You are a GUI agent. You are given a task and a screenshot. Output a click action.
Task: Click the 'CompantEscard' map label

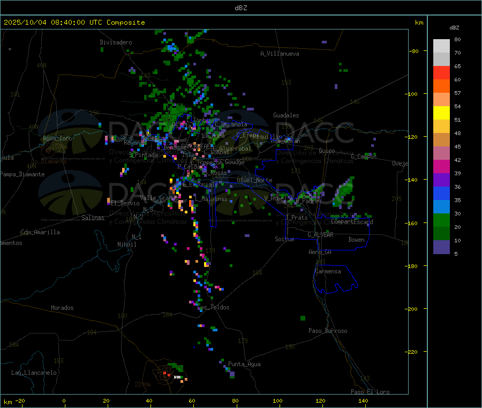[352, 221]
